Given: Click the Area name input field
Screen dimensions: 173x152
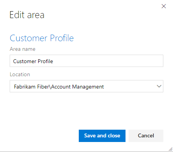Looking at the screenshot, I should [86, 61].
